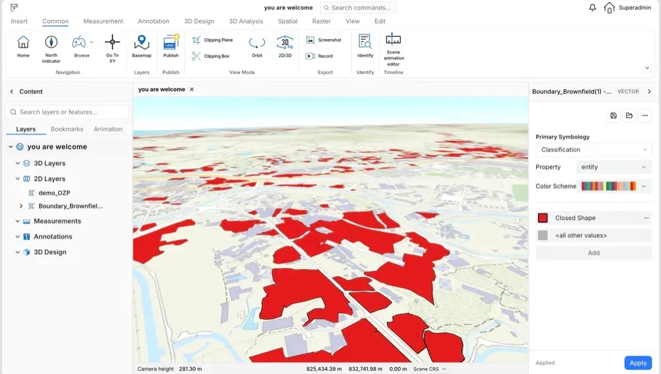Click the Superadmin account label
The width and height of the screenshot is (661, 374).
pos(635,7)
